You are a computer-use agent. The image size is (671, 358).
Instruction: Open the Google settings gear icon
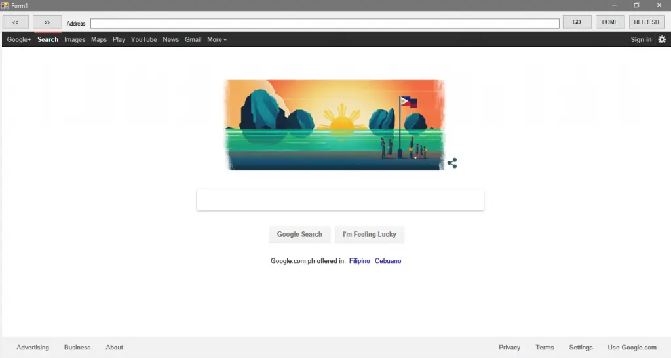[662, 39]
